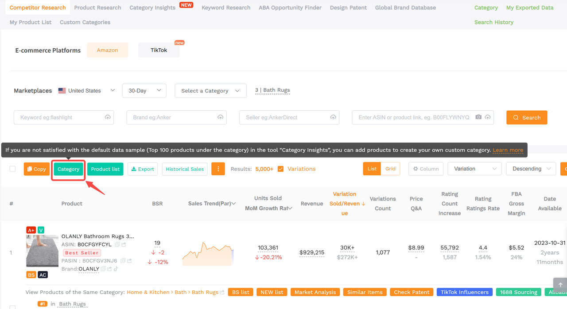
Task: Copy the OLANLY brand name
Action: (x=103, y=269)
